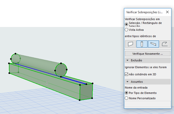Click the custom name text field
This screenshot has height=114, width=174.
pyautogui.click(x=147, y=104)
